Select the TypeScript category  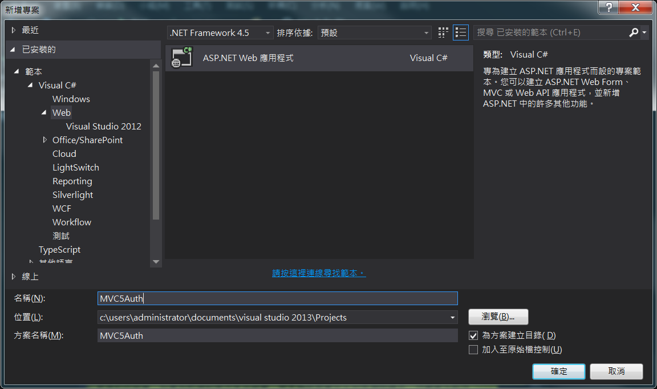click(59, 250)
